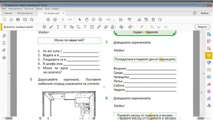Viewport: 213px width, 120px height.
Task: Add the document to starred files
Action: coord(11,20)
